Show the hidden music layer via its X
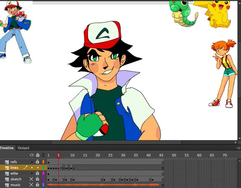 coord(31,185)
